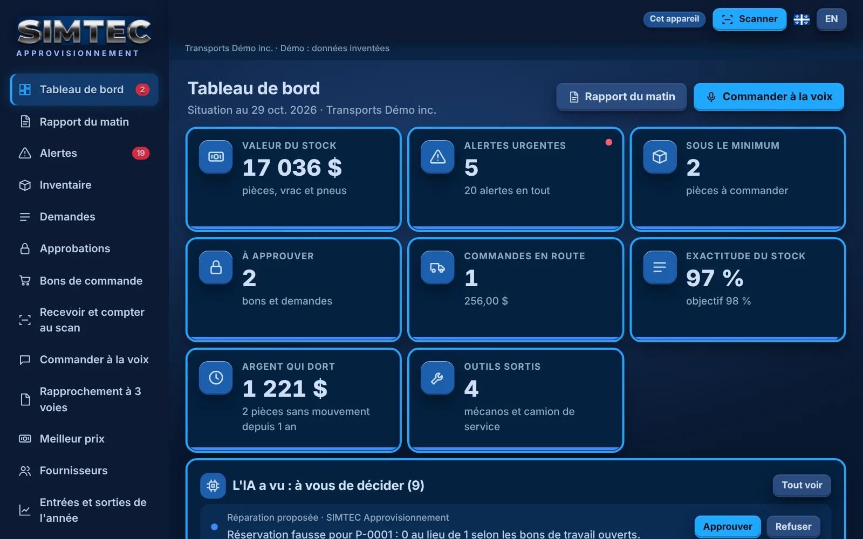
Task: Open Demandes in the sidebar
Action: click(x=84, y=217)
